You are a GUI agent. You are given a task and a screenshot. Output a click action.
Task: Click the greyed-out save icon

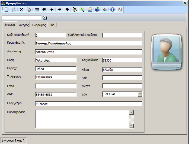point(14,9)
